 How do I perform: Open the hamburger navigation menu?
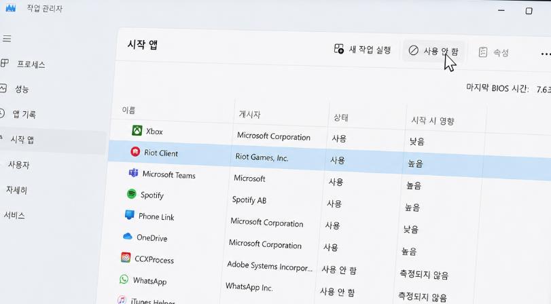pyautogui.click(x=7, y=38)
